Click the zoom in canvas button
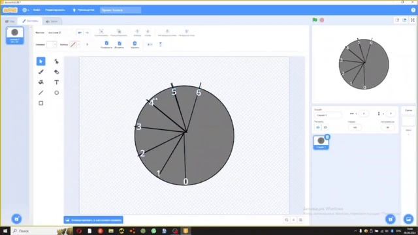Viewport: 418px width, 235px height. pyautogui.click(x=300, y=220)
